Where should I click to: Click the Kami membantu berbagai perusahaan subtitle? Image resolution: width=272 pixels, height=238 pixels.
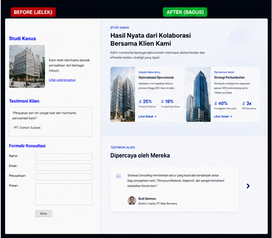tap(158, 55)
